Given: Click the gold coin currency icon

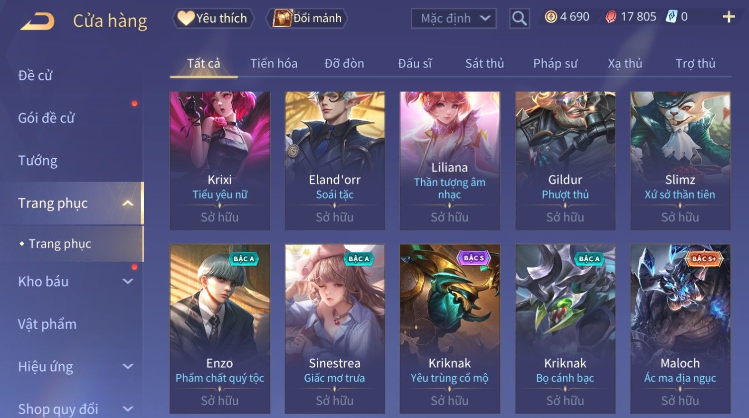Looking at the screenshot, I should 551,17.
